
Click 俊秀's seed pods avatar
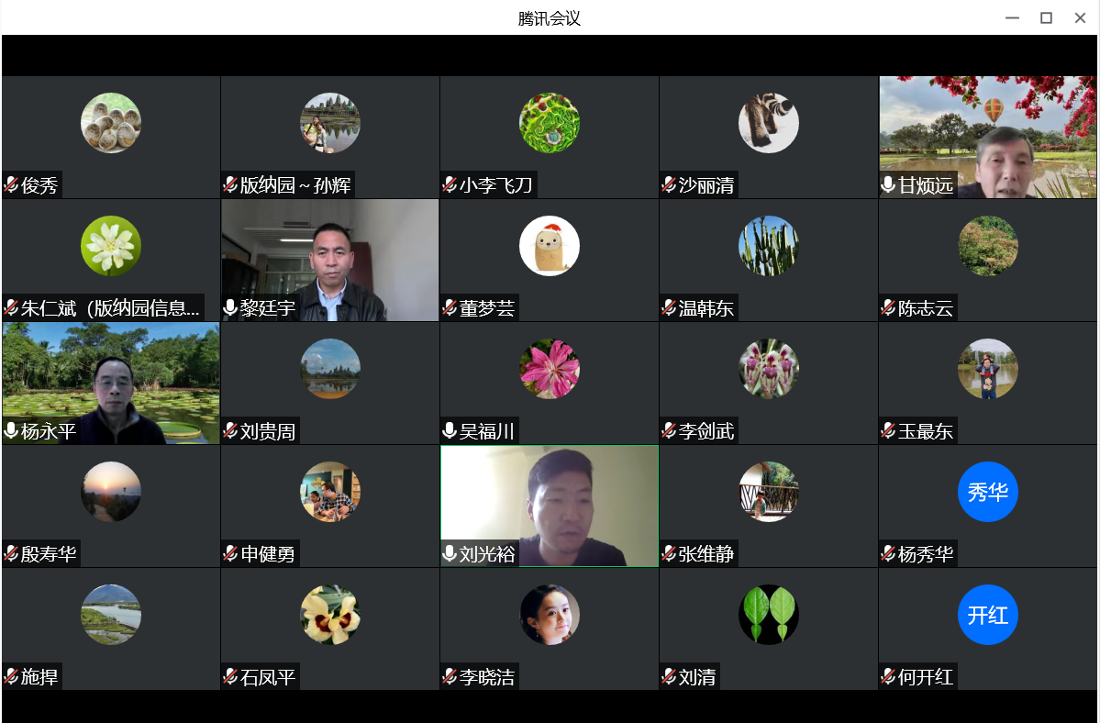click(111, 123)
